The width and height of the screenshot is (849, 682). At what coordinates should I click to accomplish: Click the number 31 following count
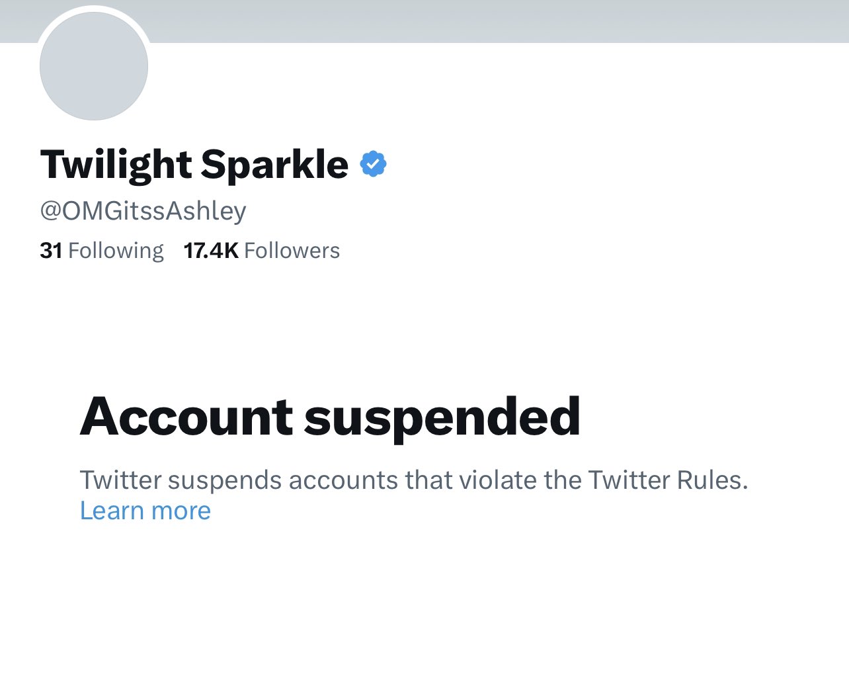tap(51, 251)
